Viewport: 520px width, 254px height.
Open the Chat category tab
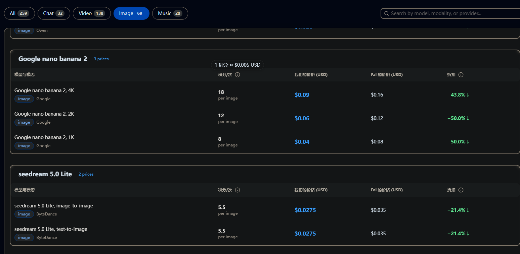(54, 13)
